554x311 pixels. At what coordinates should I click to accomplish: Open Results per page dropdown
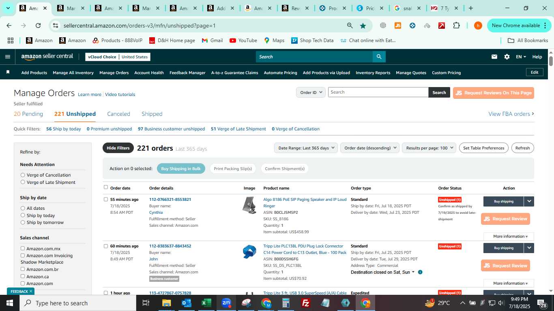click(429, 148)
